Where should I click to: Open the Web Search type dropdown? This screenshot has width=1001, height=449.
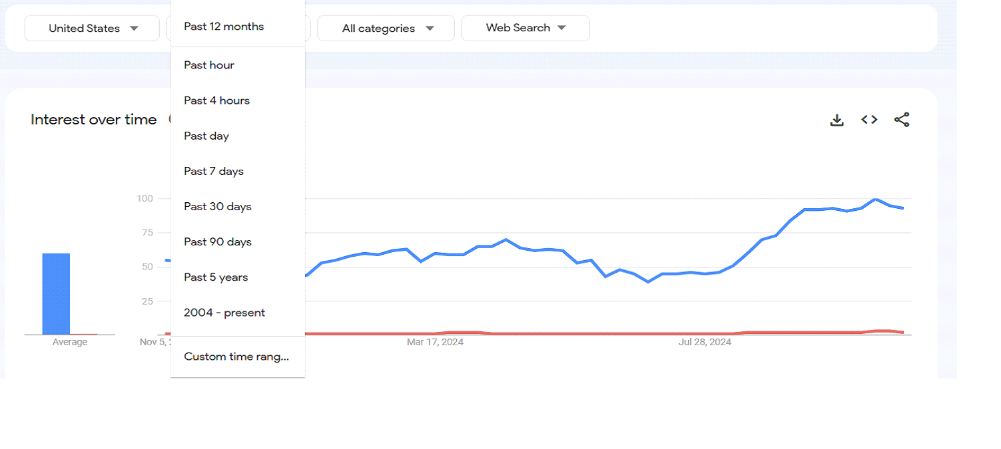pyautogui.click(x=525, y=28)
